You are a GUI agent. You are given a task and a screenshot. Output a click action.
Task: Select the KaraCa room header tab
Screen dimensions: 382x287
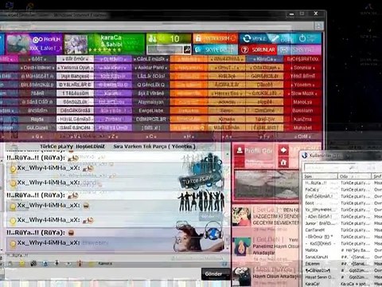(264, 59)
